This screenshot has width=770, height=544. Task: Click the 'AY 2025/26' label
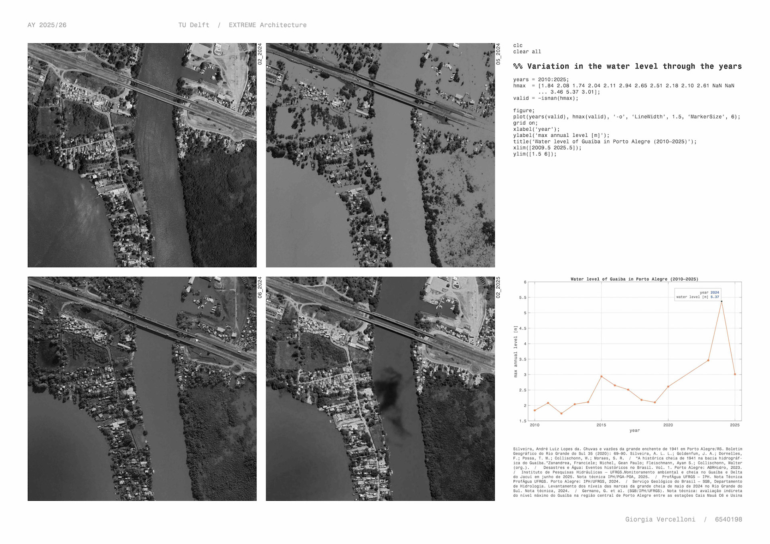(47, 25)
